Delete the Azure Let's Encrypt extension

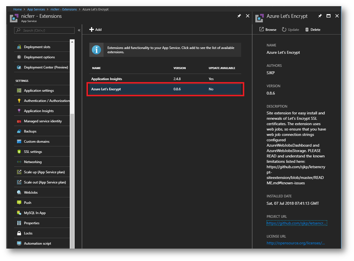click(x=313, y=30)
